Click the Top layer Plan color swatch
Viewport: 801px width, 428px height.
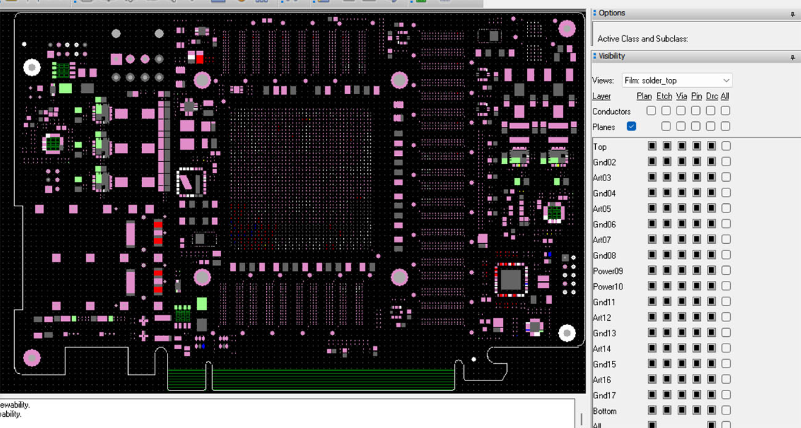[652, 146]
